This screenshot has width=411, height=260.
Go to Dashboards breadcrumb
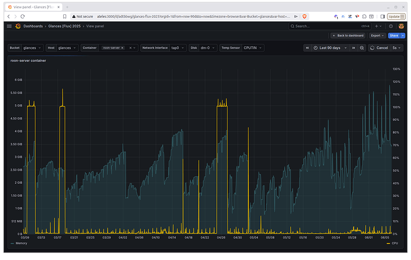33,26
